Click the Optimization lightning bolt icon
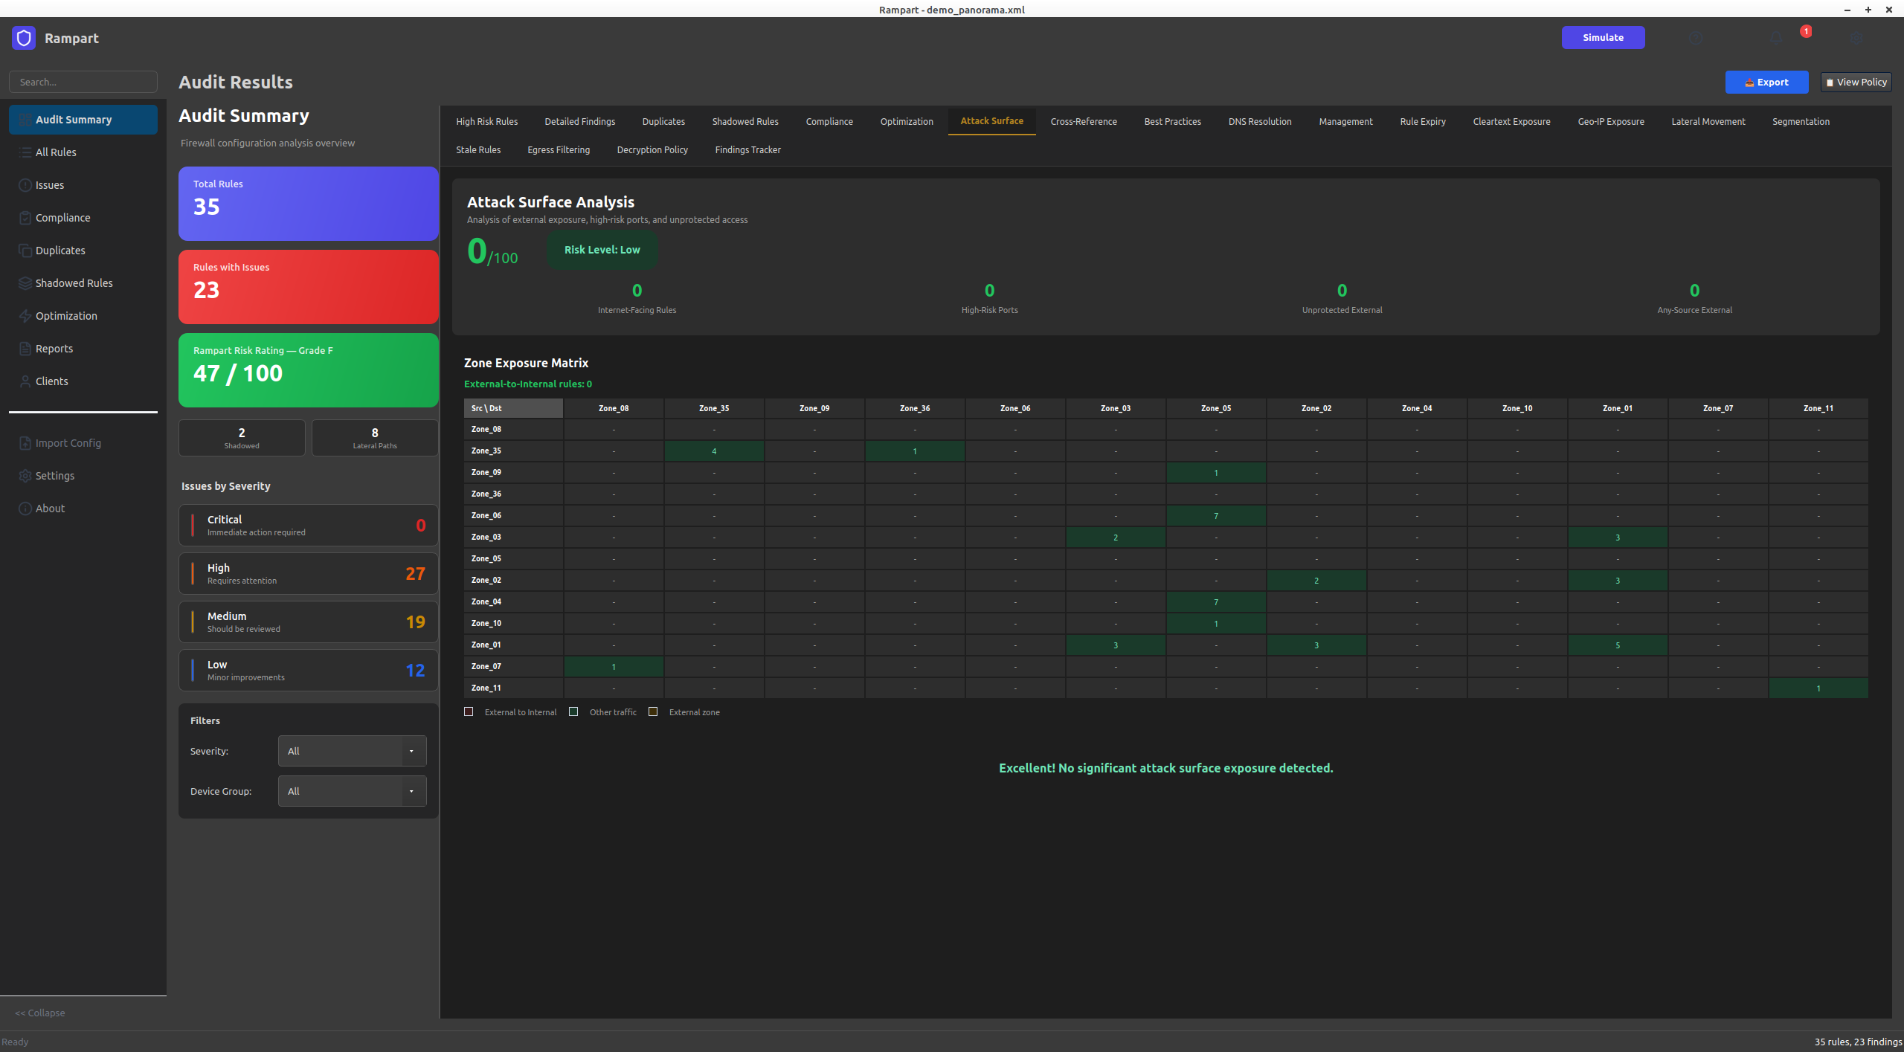This screenshot has height=1052, width=1904. click(x=25, y=316)
